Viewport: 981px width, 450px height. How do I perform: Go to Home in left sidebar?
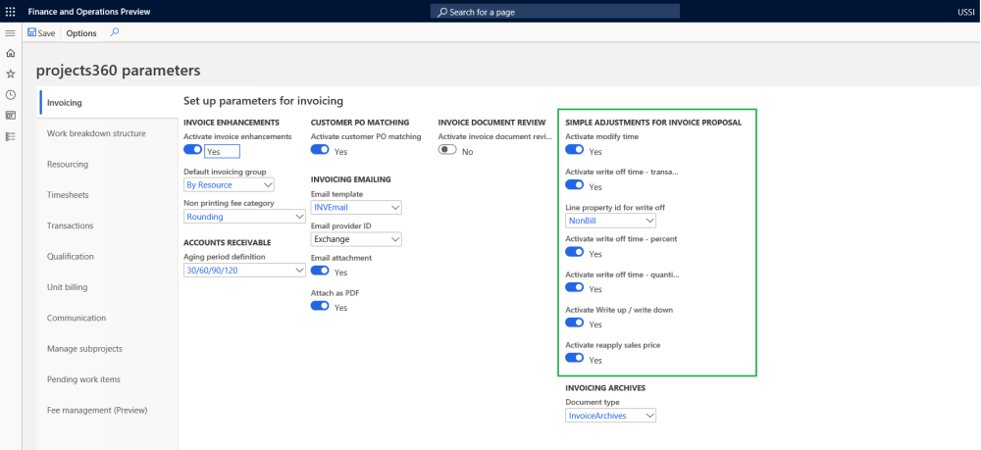click(x=10, y=54)
